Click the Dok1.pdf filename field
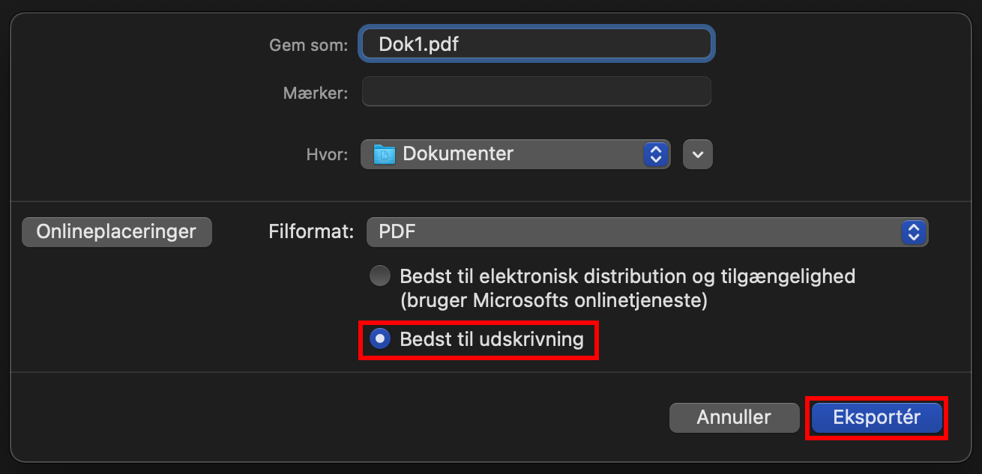 pyautogui.click(x=536, y=43)
